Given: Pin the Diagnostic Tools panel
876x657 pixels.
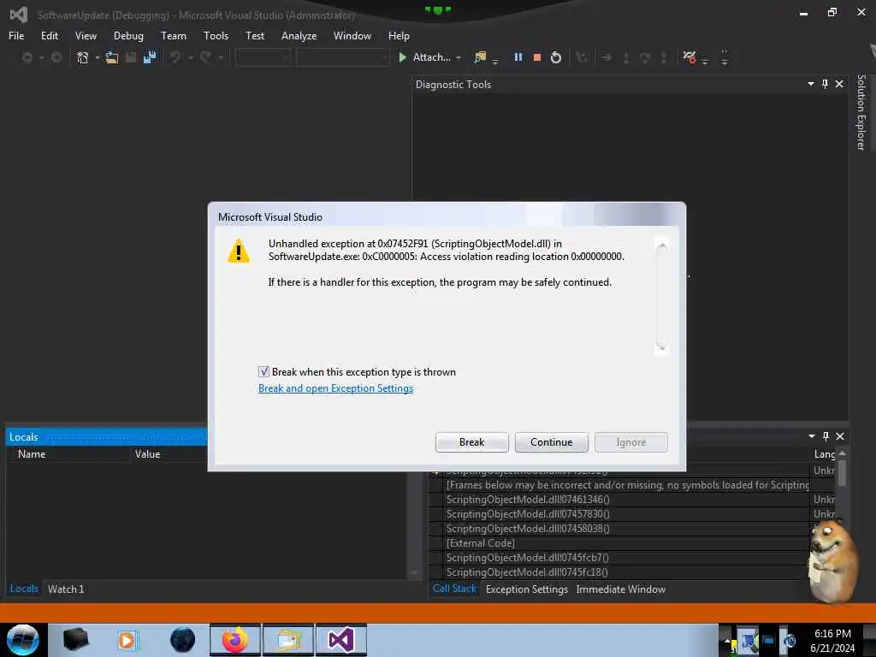Looking at the screenshot, I should (826, 84).
